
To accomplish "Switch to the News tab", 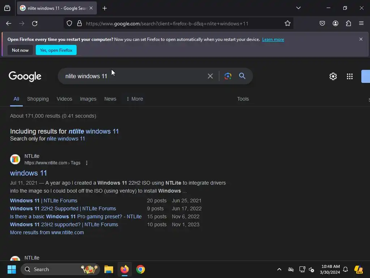I will click(x=110, y=99).
